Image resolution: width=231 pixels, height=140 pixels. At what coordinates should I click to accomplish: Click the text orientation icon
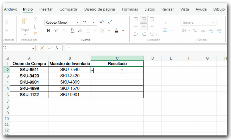[152, 34]
